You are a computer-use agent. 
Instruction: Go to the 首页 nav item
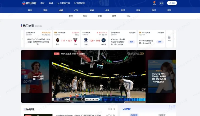[x=30, y=10]
